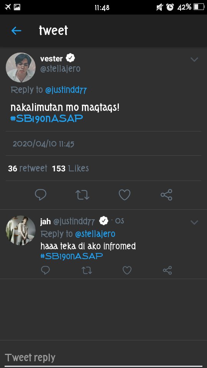Open the @justindd77 mention in reply line
Image resolution: width=207 pixels, height=368 pixels.
[x=66, y=90]
